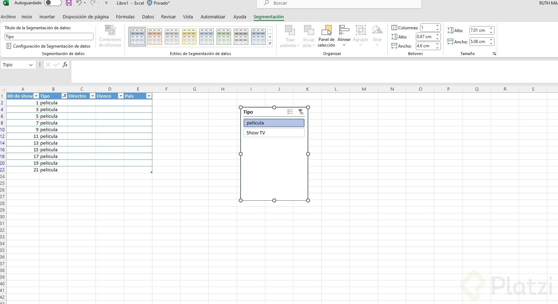Save the workbook with the floppy icon
This screenshot has width=558, height=304.
point(69,3)
